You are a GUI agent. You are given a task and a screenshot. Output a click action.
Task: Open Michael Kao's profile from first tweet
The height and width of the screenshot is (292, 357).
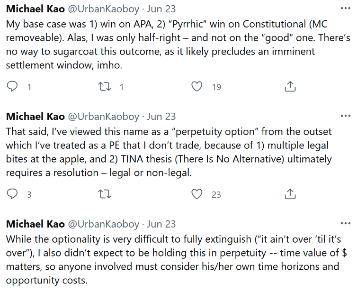35,9
